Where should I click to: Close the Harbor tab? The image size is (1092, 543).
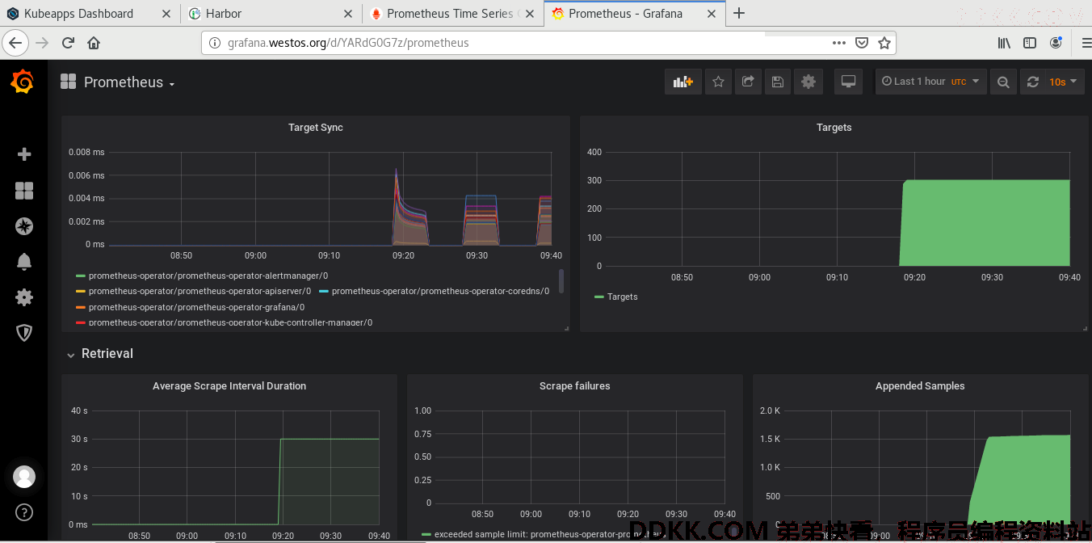[348, 14]
